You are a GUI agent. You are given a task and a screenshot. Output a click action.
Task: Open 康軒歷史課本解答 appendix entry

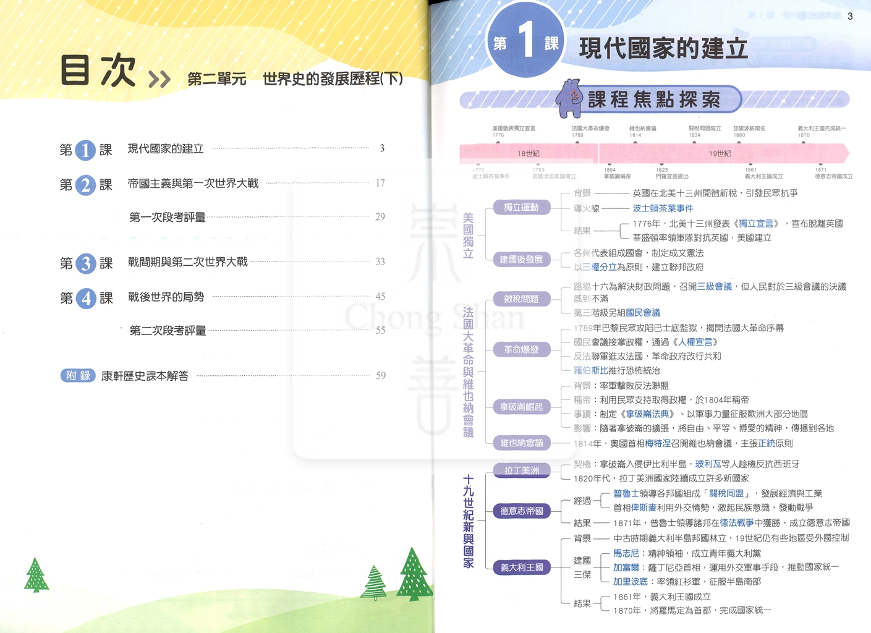[x=145, y=376]
